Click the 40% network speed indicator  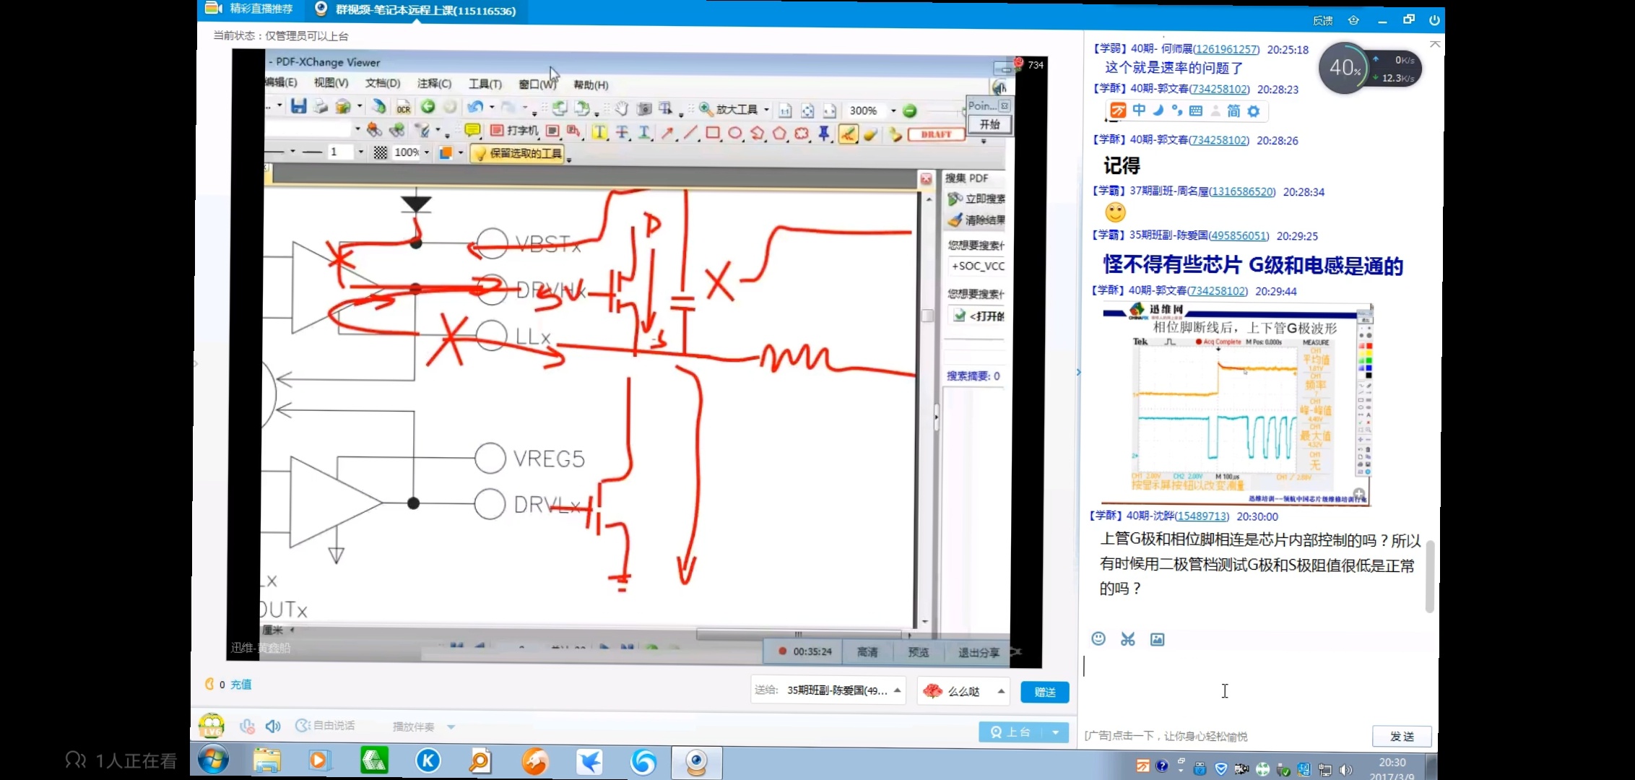[1345, 68]
